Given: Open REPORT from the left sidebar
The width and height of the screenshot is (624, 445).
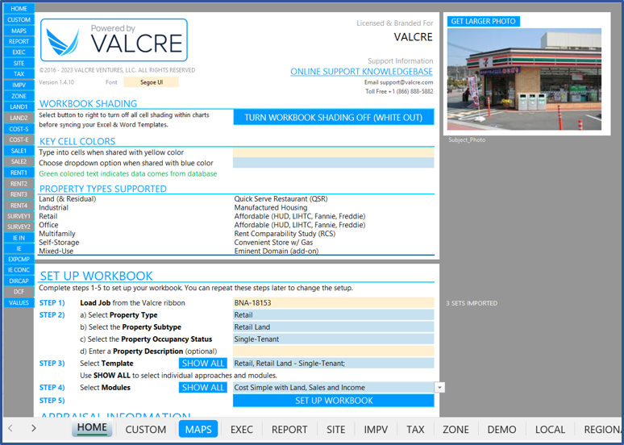Looking at the screenshot, I should pos(19,41).
